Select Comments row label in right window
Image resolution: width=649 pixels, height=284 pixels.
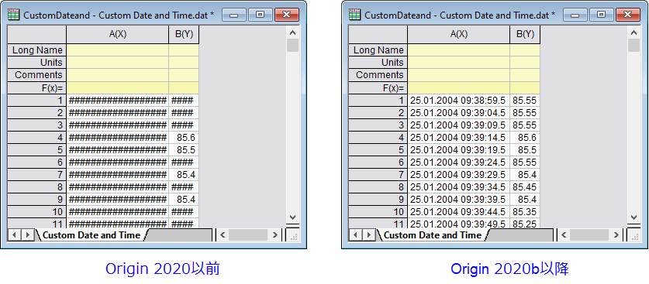pos(378,75)
